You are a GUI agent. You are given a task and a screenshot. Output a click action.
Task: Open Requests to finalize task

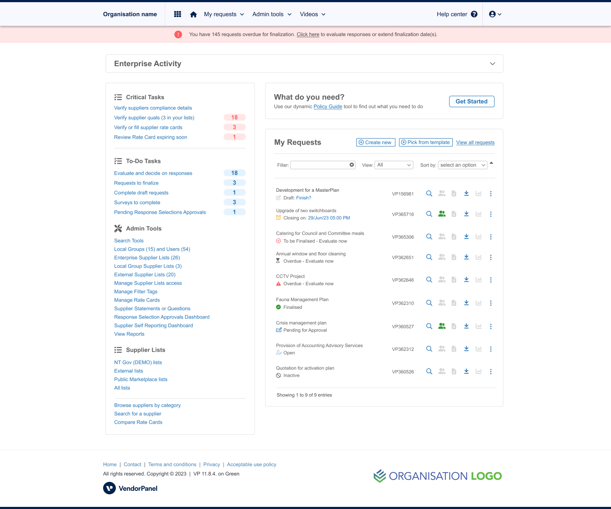tap(136, 183)
